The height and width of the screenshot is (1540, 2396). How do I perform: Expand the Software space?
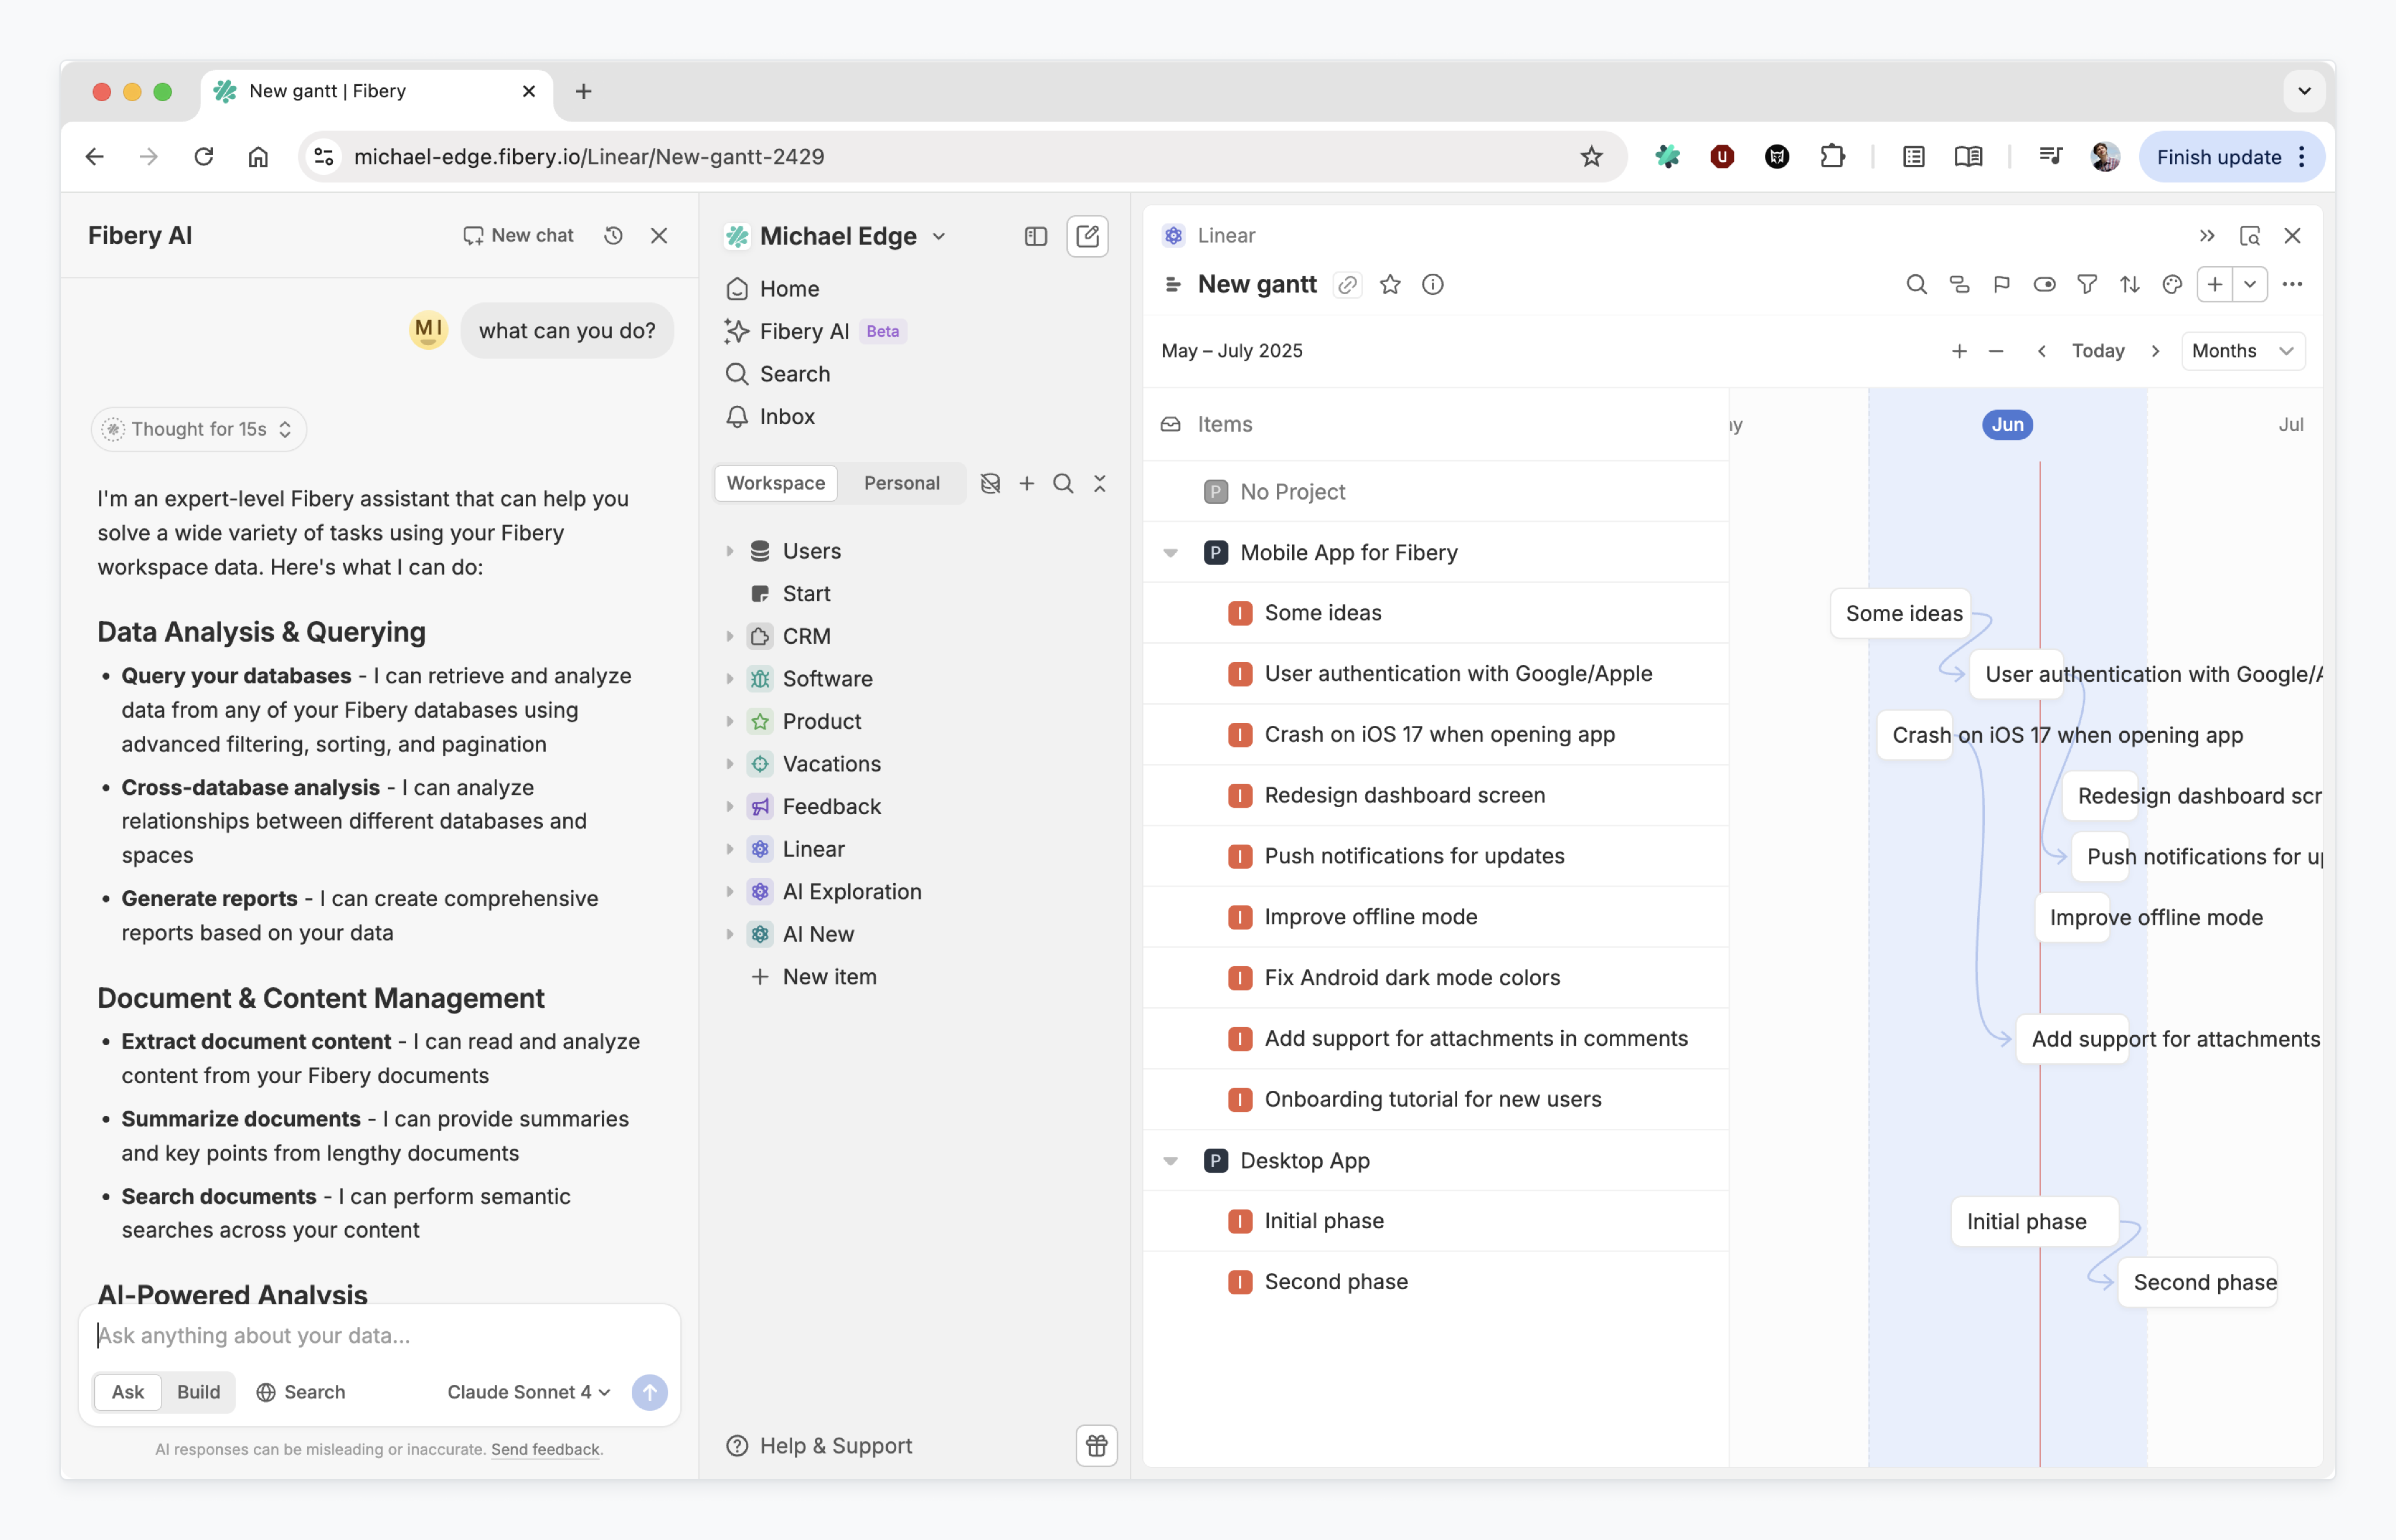tap(730, 679)
